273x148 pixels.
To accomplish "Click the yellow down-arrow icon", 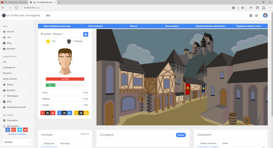I will (x=76, y=113).
